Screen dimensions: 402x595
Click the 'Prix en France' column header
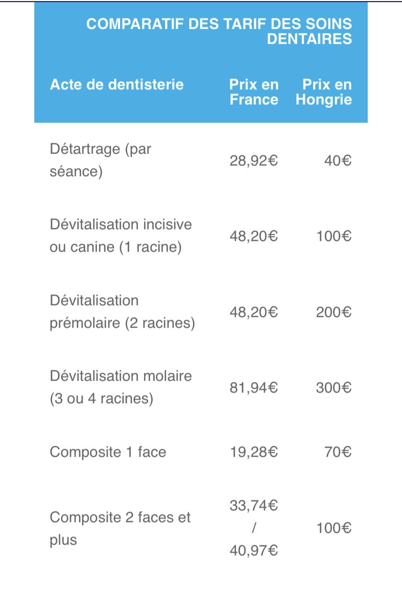coord(254,92)
